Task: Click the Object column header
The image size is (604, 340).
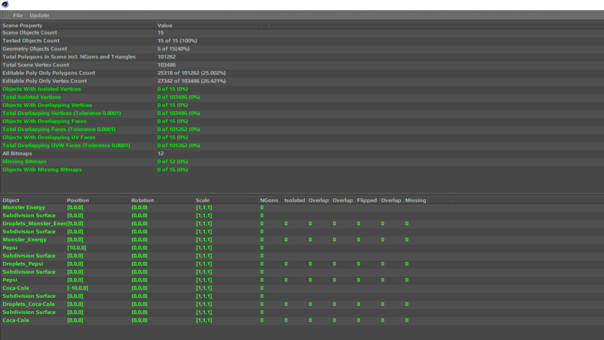Action: [11, 200]
